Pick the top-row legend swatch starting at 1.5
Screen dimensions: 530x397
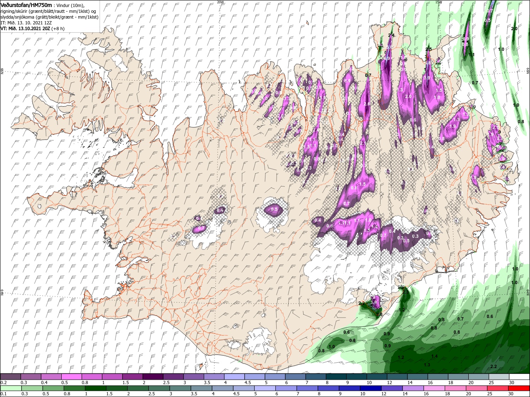(x=132, y=377)
